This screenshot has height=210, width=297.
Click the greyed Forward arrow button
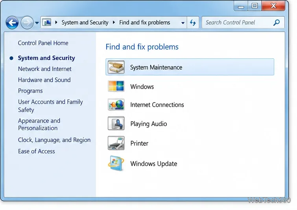tap(27, 22)
